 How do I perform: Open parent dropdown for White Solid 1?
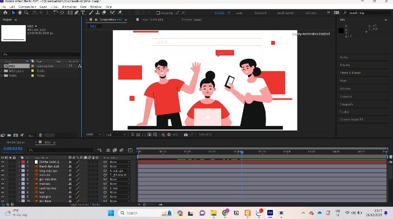pos(120,162)
